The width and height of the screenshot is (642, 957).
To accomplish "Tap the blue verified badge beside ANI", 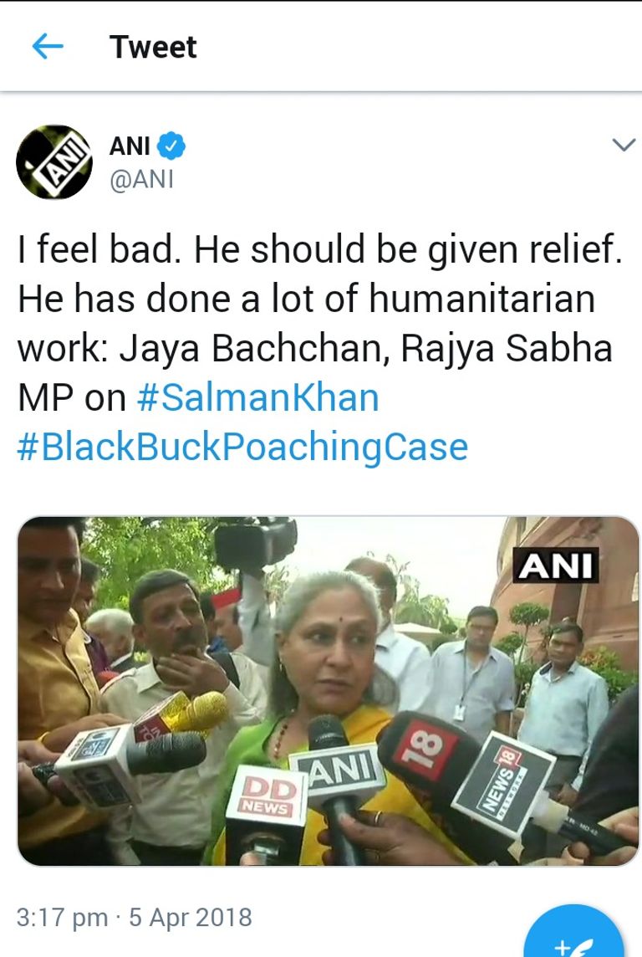I will [x=171, y=146].
